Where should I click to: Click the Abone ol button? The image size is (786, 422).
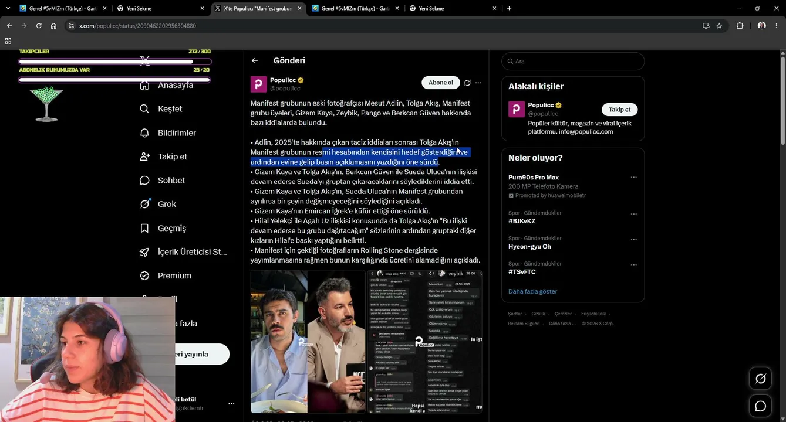(441, 83)
